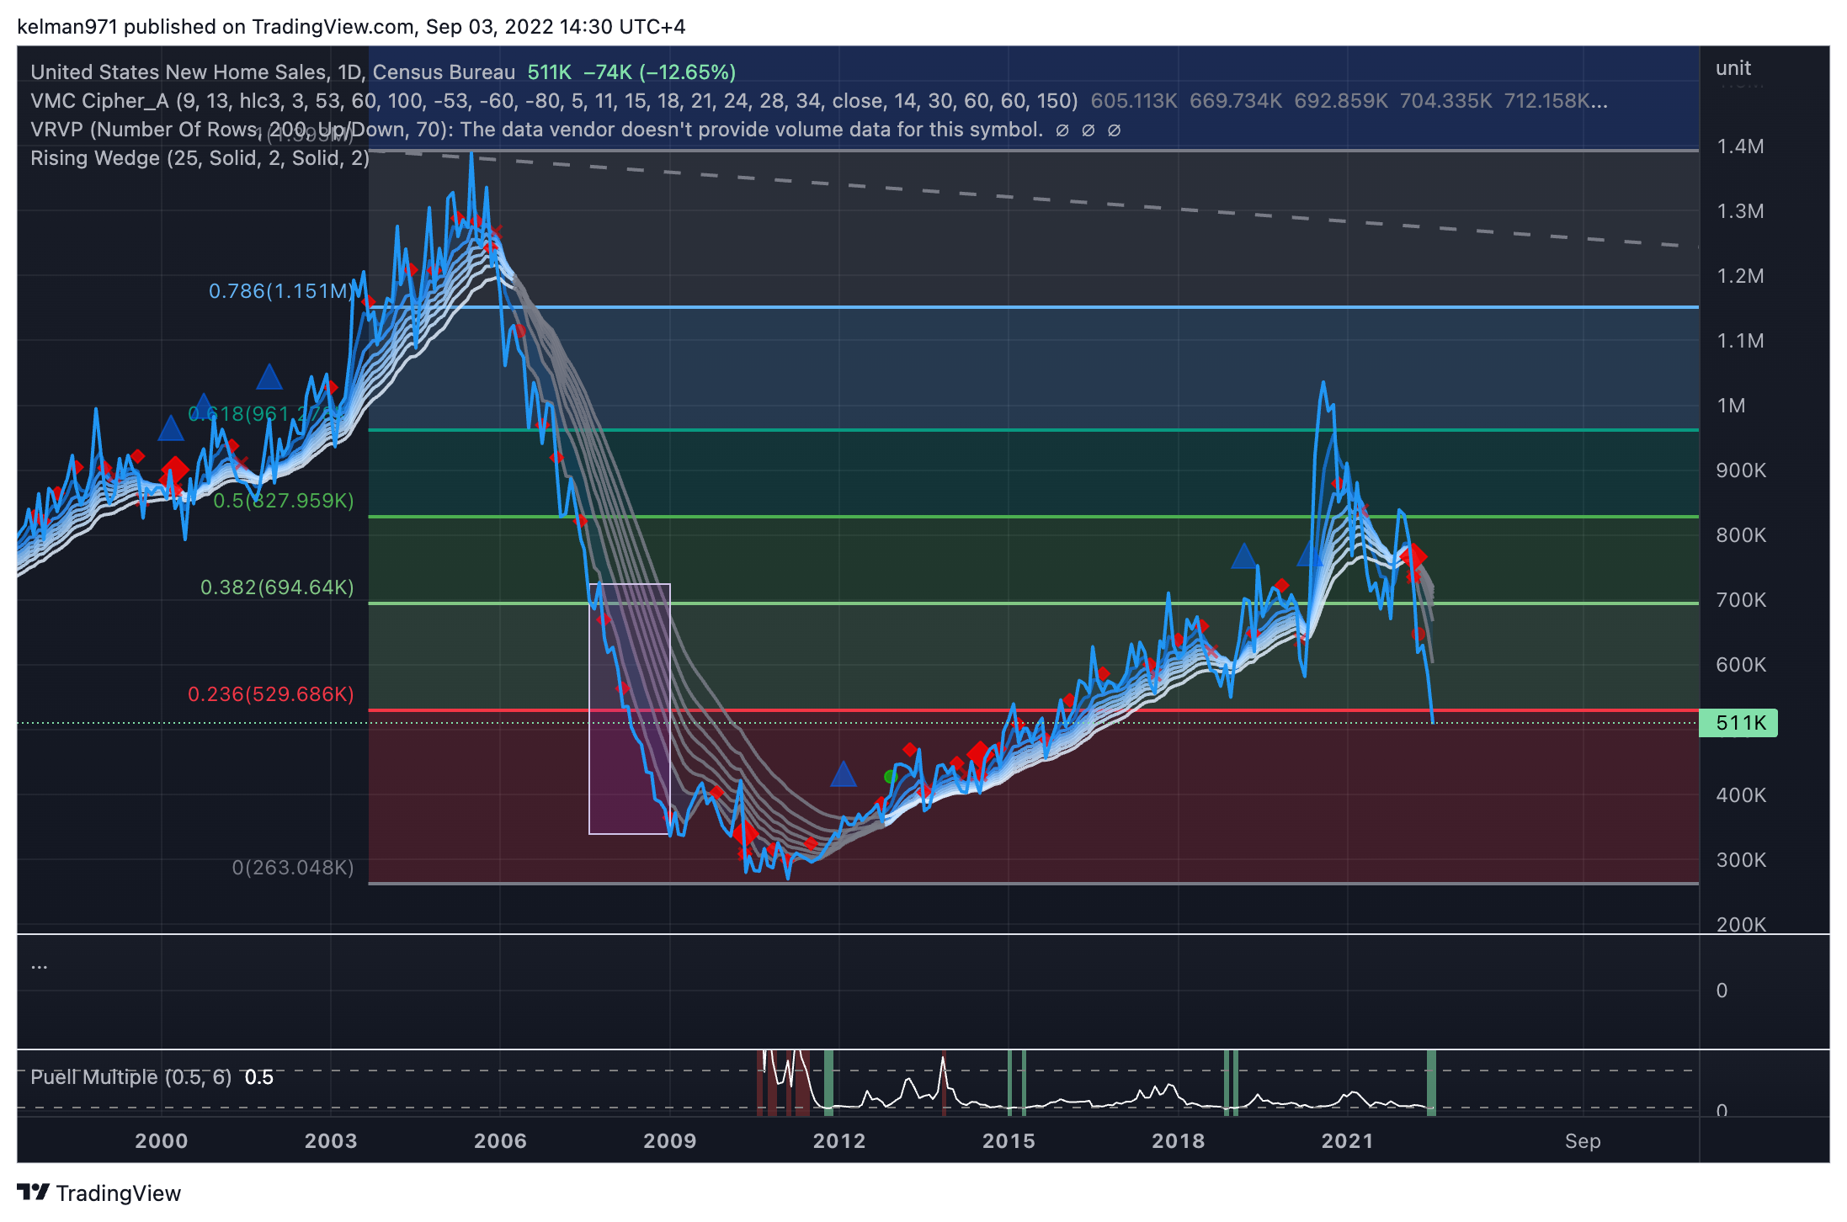Click the 2009 label on time axis
This screenshot has width=1847, height=1222.
tap(670, 1141)
